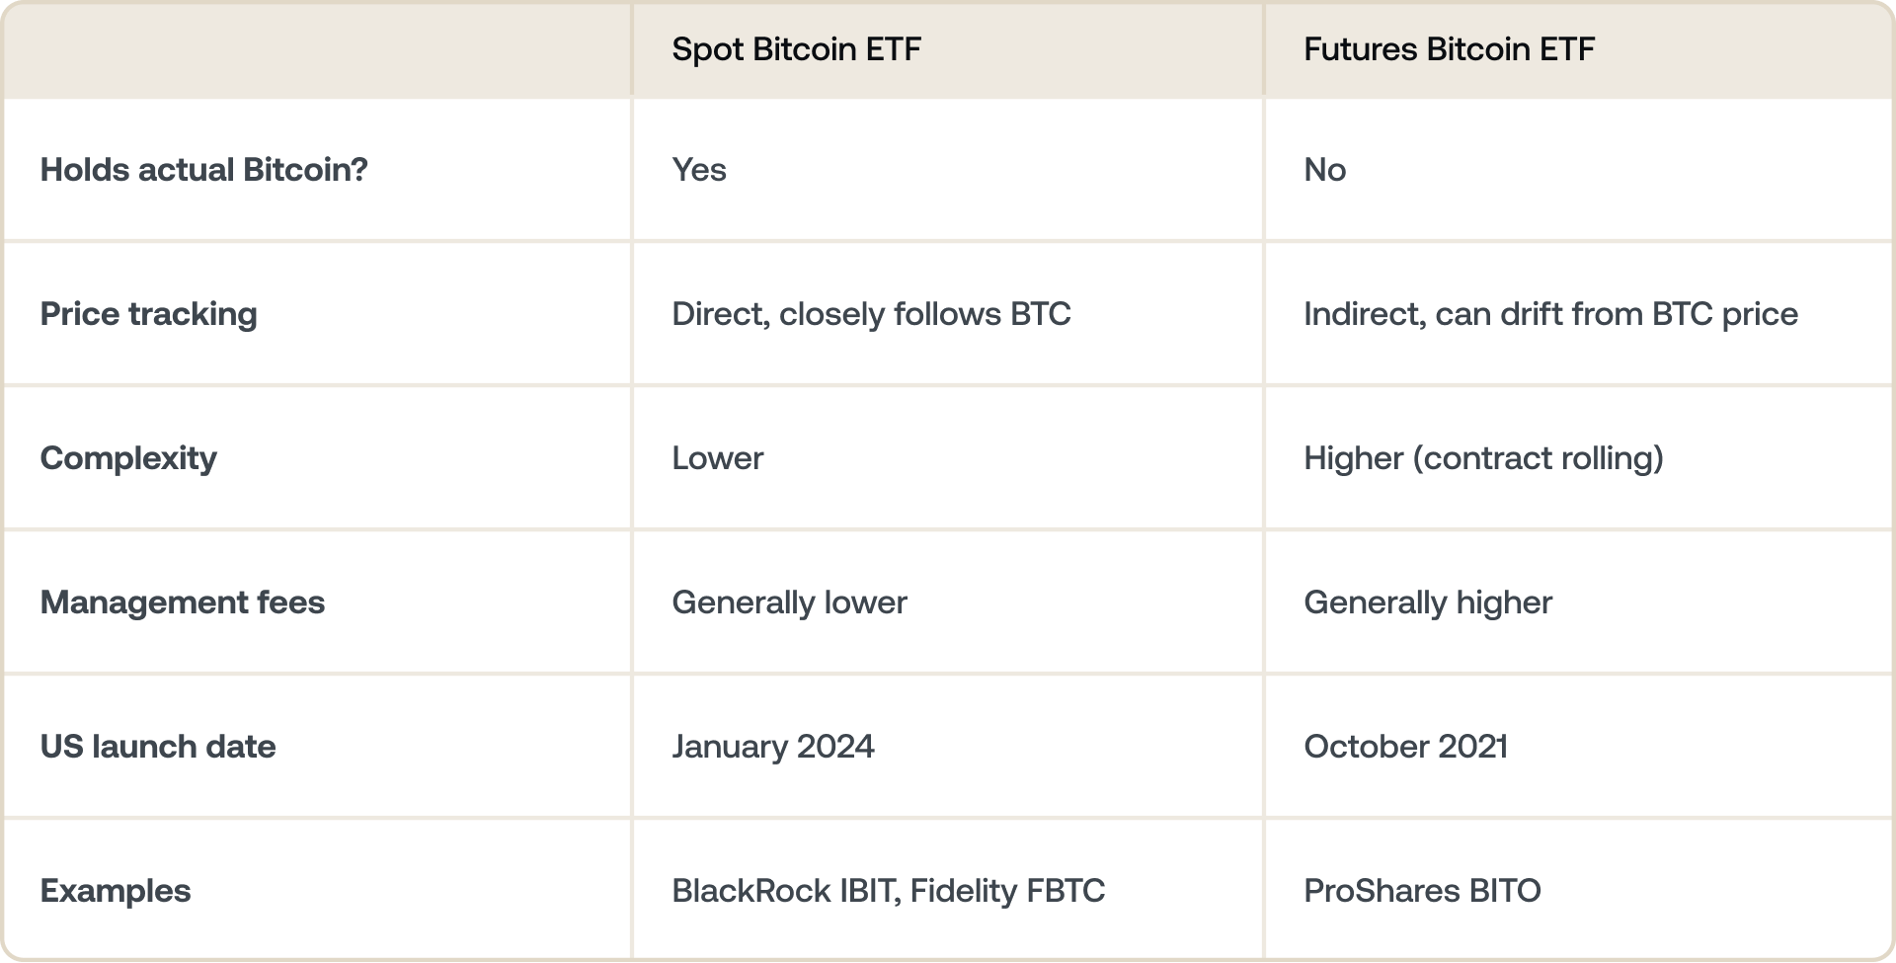Click the Generally higher fees cell
Screen dimensions: 1896x963
tap(1428, 602)
